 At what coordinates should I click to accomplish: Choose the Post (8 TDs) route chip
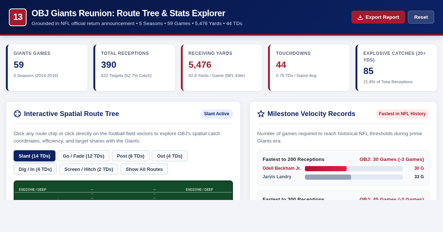point(131,156)
